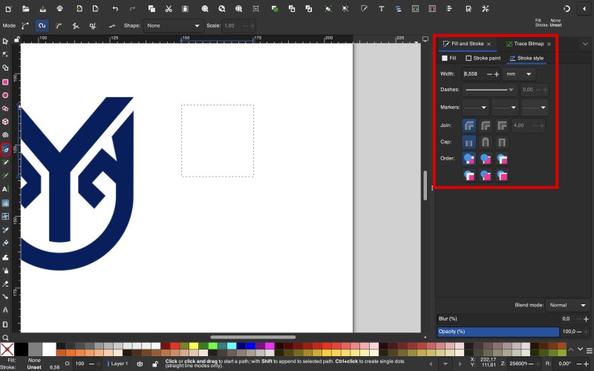Decrease stroke width with minus button
Screen dimensions: 594x371
489,74
